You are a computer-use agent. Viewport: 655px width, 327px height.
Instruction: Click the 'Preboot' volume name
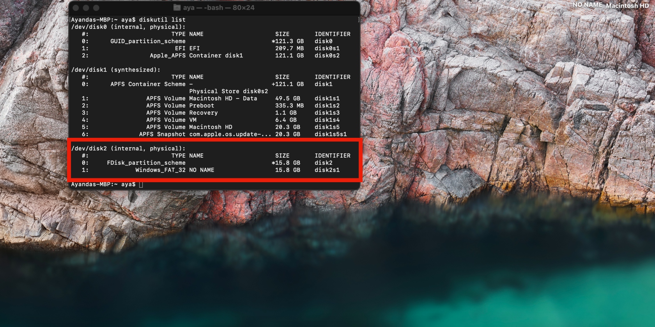pyautogui.click(x=202, y=105)
